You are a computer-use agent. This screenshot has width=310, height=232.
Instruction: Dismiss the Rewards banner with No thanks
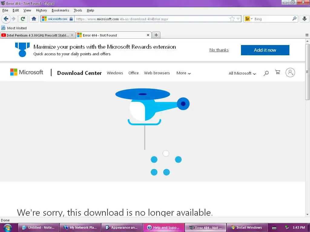point(219,50)
